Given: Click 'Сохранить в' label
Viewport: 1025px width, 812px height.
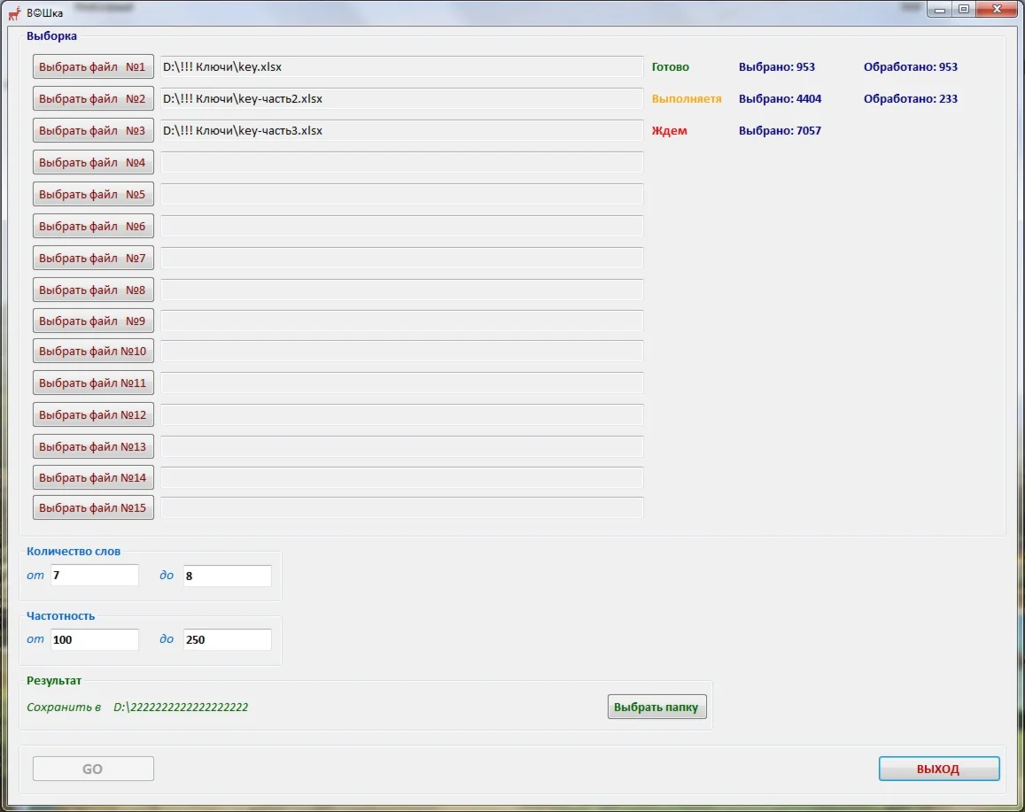Looking at the screenshot, I should click(64, 707).
